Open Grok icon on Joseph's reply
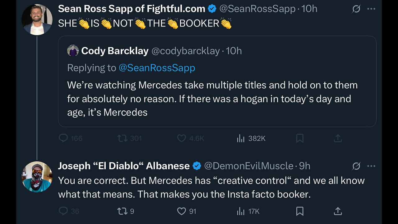The image size is (398, 224). (356, 166)
